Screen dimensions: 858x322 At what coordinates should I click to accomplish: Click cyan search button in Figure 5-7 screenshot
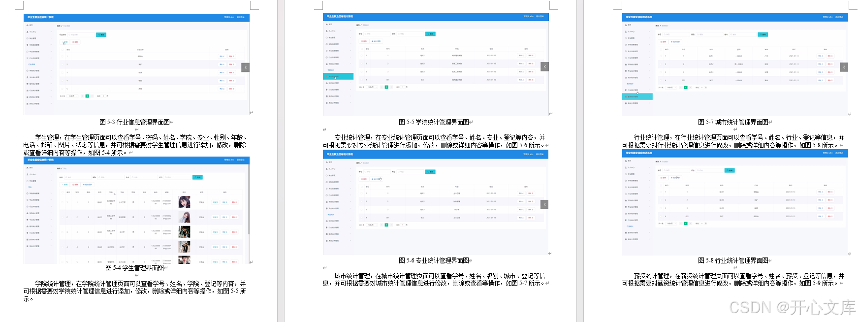click(763, 34)
